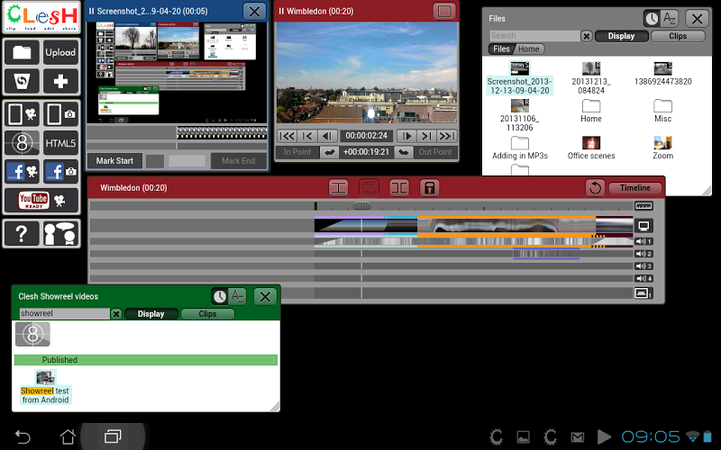The height and width of the screenshot is (450, 721).
Task: Clear the Files search with X button
Action: point(587,36)
